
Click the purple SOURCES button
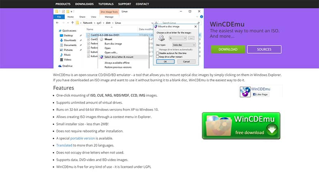264,49
